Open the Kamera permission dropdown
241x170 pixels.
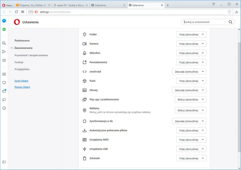[191, 44]
